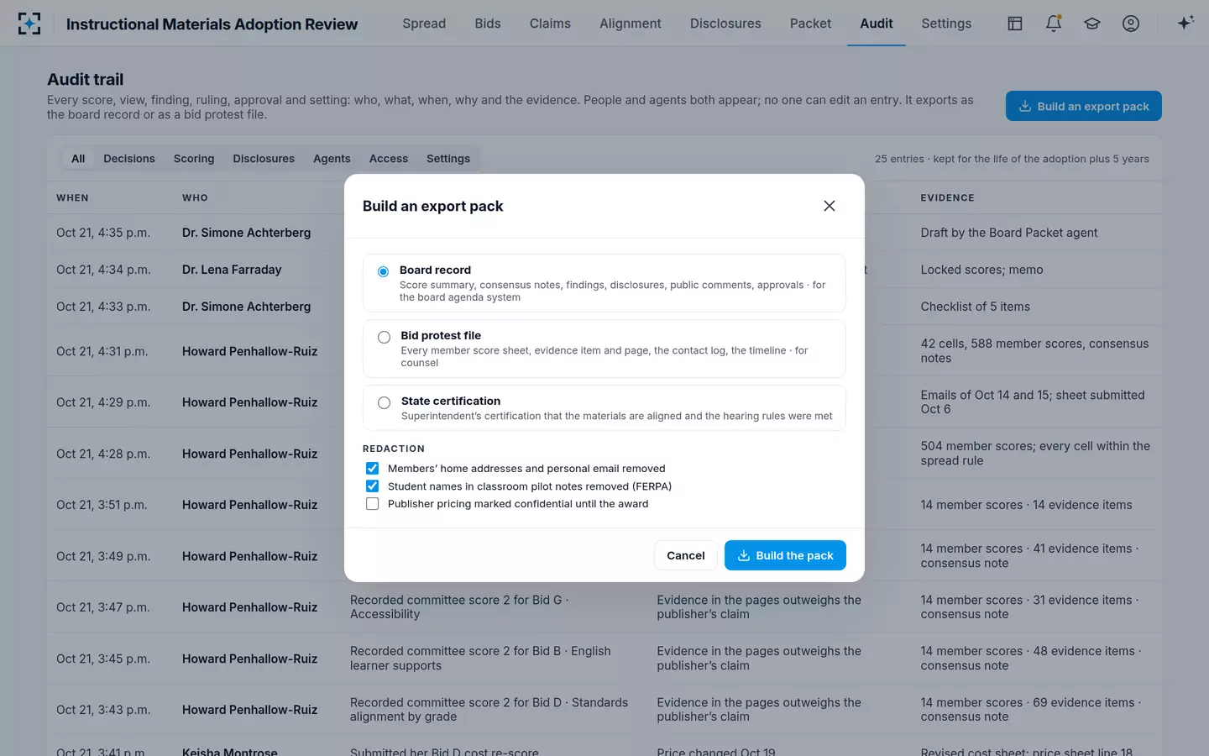Filter audit trail by Agents

coord(332,159)
